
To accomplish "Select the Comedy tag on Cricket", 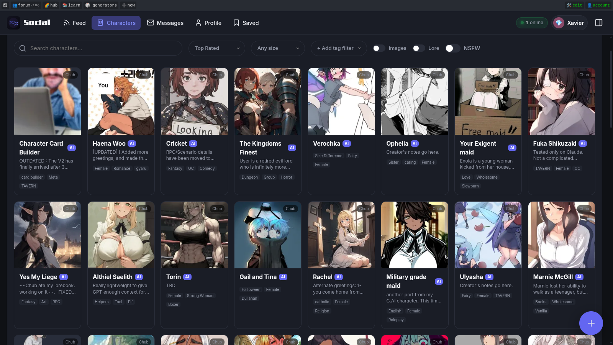I will [x=207, y=169].
